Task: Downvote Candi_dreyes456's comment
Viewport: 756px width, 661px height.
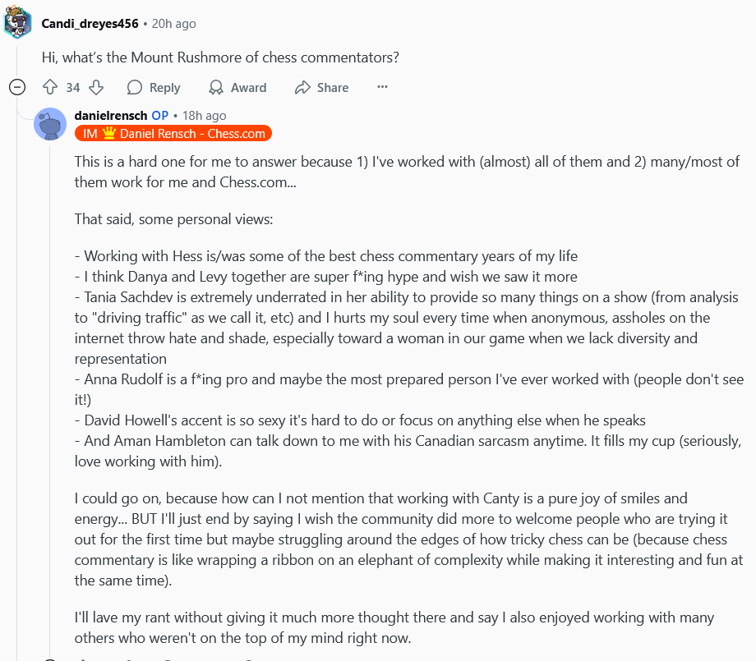Action: (x=96, y=87)
